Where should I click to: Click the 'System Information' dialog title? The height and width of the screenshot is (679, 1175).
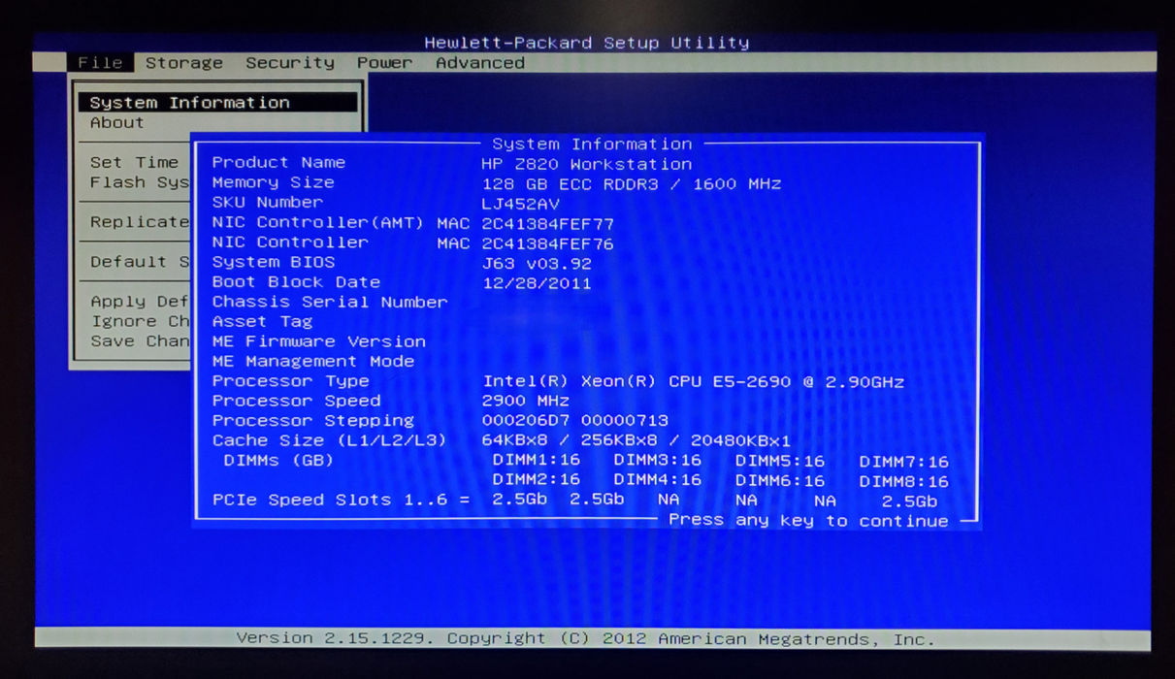(x=592, y=144)
